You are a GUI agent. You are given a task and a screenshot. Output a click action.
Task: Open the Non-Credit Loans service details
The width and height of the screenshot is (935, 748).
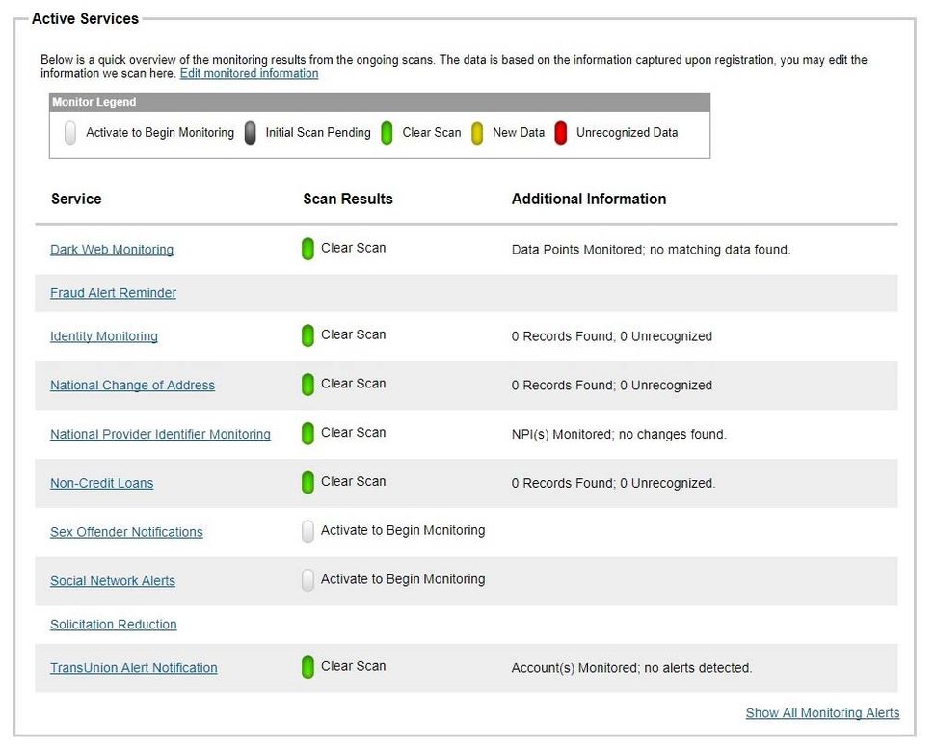tap(101, 483)
